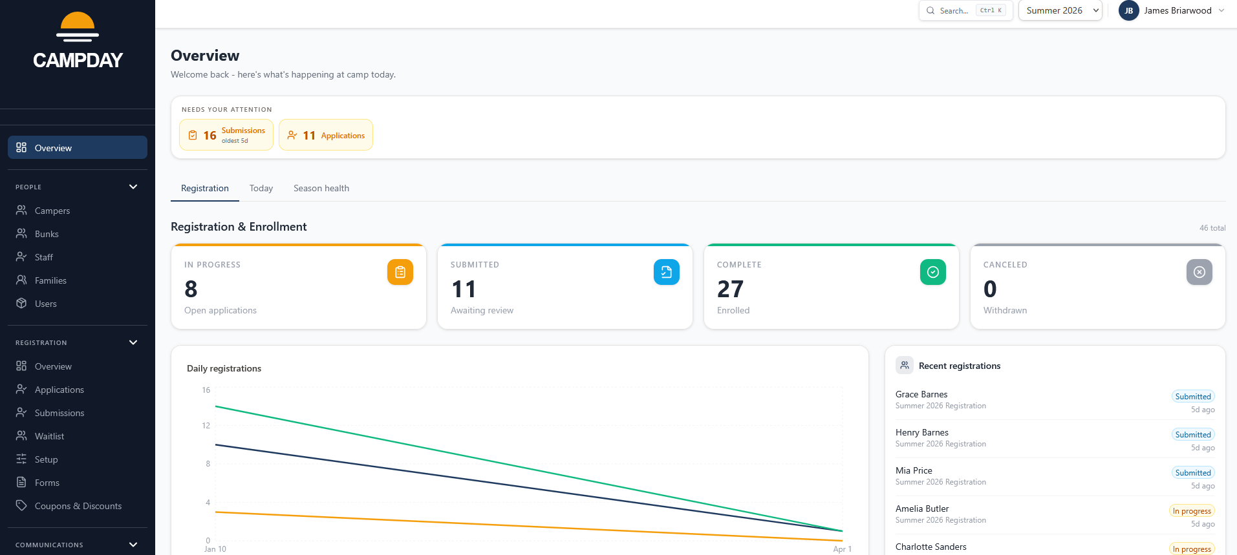Viewport: 1237px width, 555px height.
Task: Click the Bunks sidebar icon
Action: click(21, 234)
